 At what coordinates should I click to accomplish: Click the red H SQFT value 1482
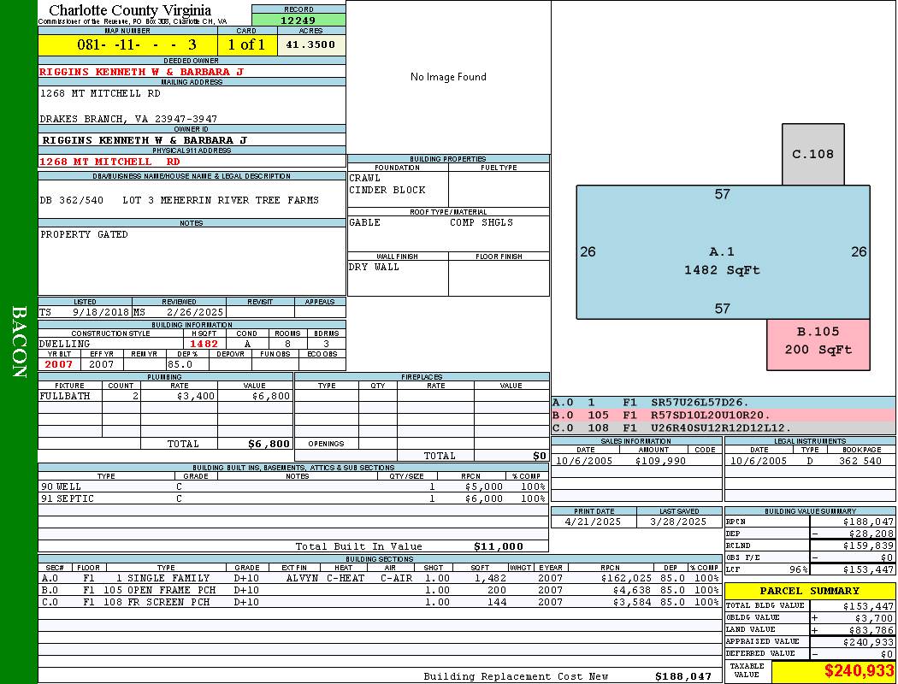(x=204, y=344)
